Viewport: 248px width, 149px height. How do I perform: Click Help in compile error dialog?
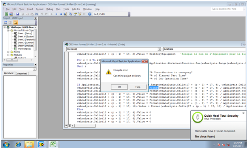click(x=138, y=87)
